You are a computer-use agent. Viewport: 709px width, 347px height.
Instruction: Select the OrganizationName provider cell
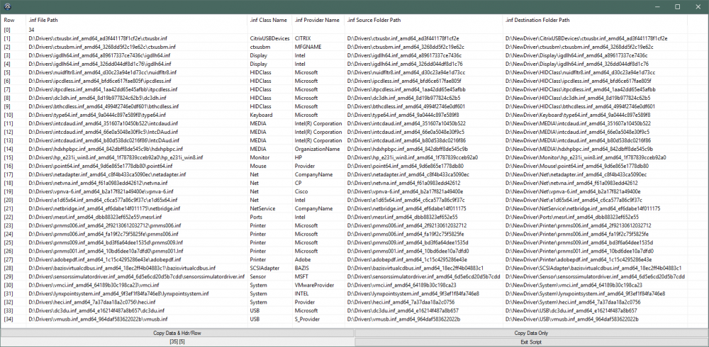coord(318,149)
